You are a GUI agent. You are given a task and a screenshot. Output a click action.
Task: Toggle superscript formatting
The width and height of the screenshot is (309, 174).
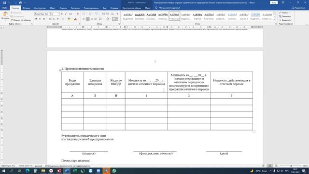pos(58,19)
